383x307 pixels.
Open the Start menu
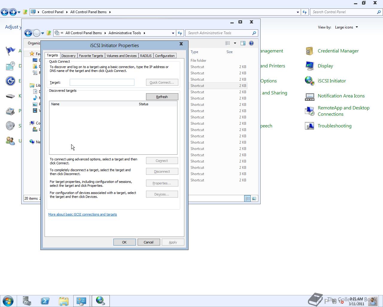coord(8,301)
